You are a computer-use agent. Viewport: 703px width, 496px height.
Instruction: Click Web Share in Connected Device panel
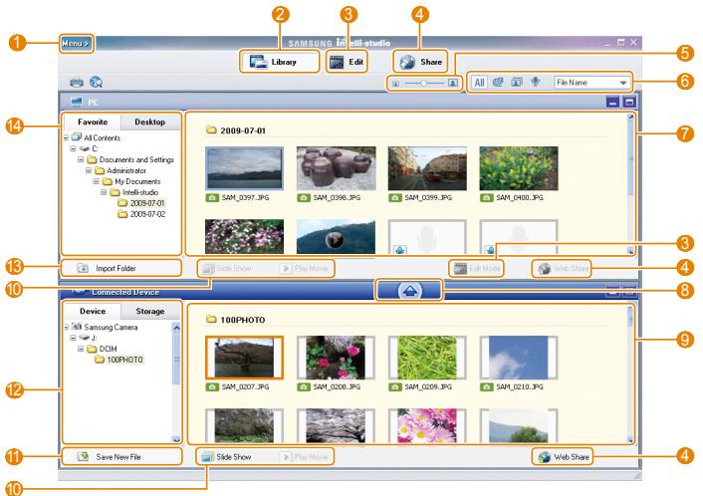click(x=564, y=457)
